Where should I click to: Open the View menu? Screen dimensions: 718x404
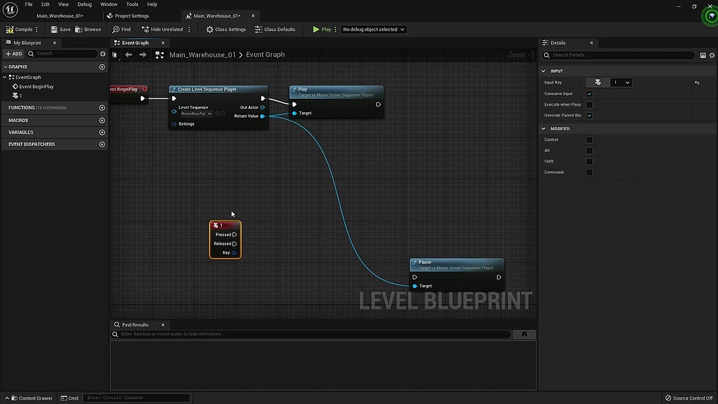point(63,4)
